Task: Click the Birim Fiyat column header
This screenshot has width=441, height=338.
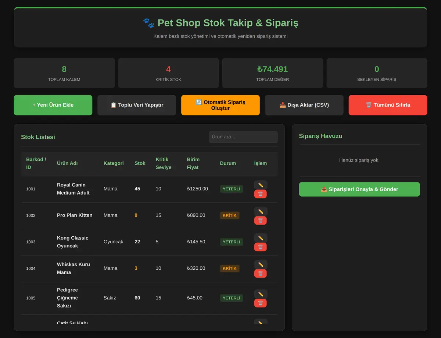Action: 193,163
